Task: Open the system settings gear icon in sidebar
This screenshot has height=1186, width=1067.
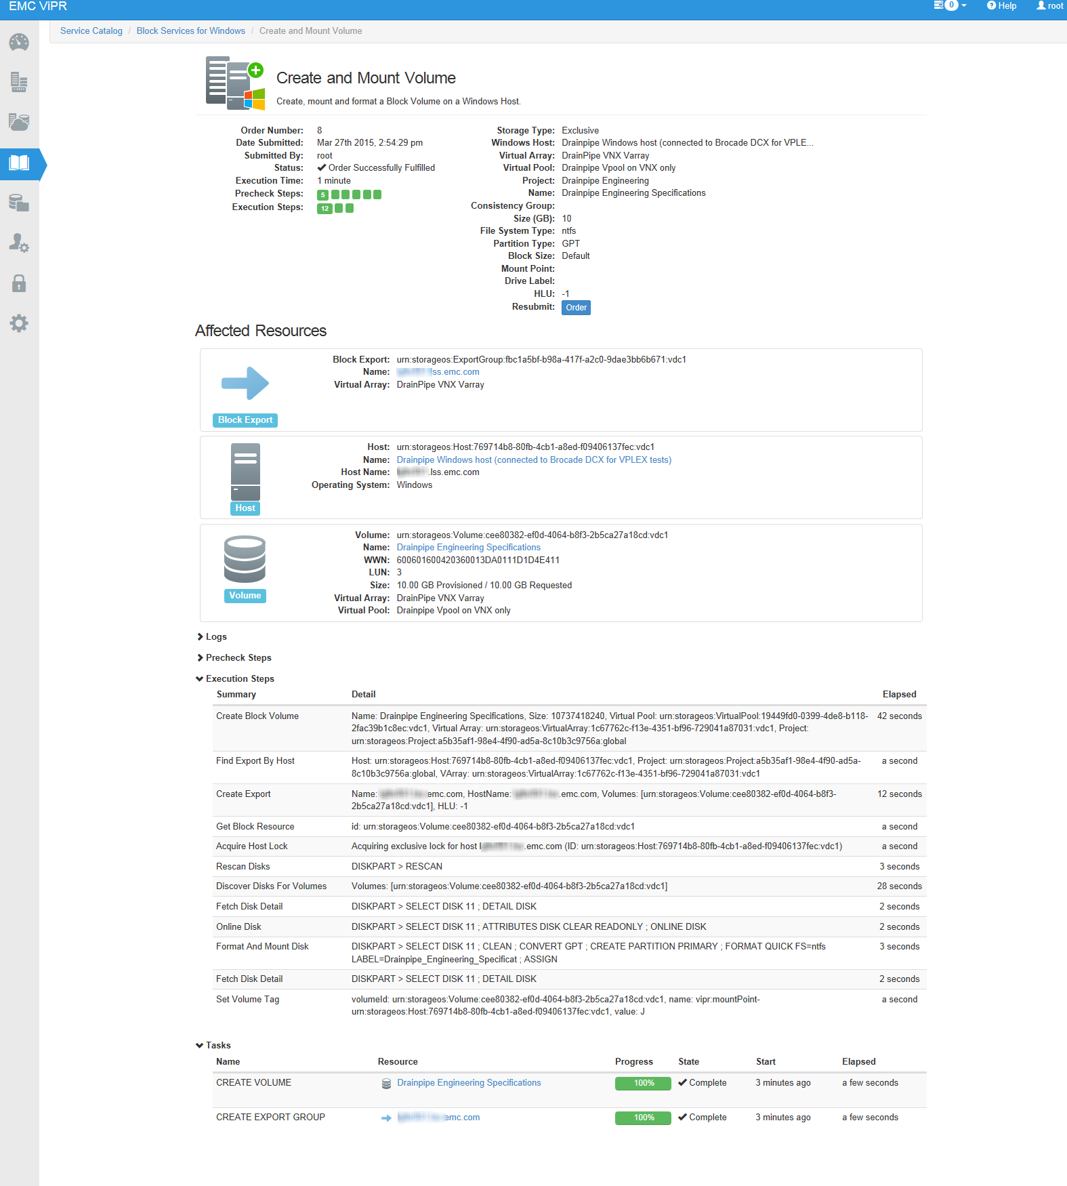Action: [x=19, y=323]
